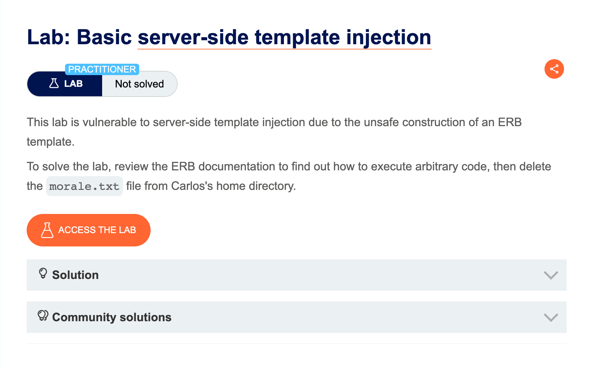This screenshot has height=370, width=592.
Task: Follow the "server-side template injection" title link
Action: (x=284, y=37)
